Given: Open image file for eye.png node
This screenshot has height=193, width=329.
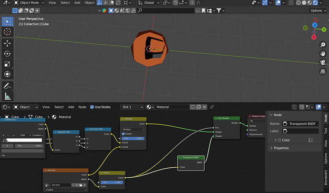Looking at the screenshot, I should (81, 185).
